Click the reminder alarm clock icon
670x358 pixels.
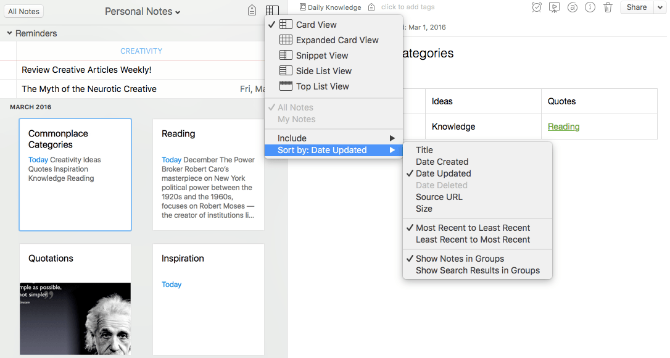tap(537, 7)
